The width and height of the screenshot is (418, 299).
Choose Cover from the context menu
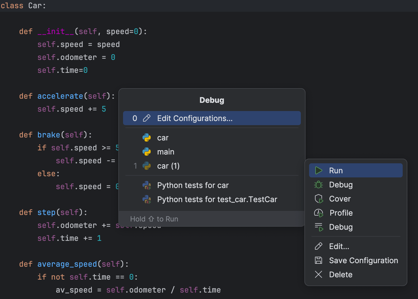[x=340, y=199]
